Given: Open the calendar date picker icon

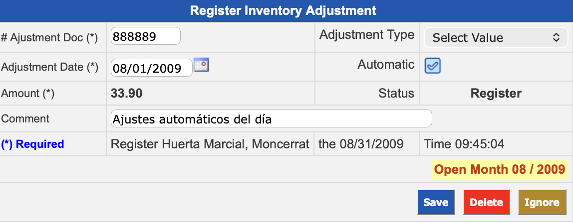Looking at the screenshot, I should (201, 65).
